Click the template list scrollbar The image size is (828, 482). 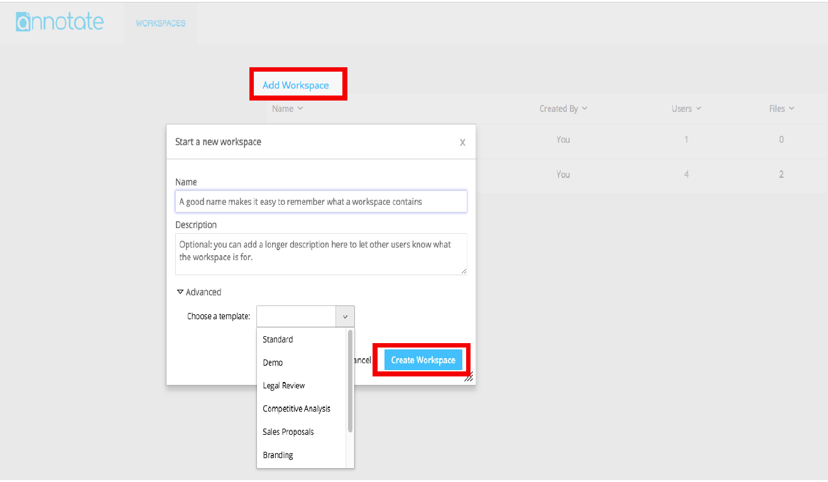coord(351,381)
